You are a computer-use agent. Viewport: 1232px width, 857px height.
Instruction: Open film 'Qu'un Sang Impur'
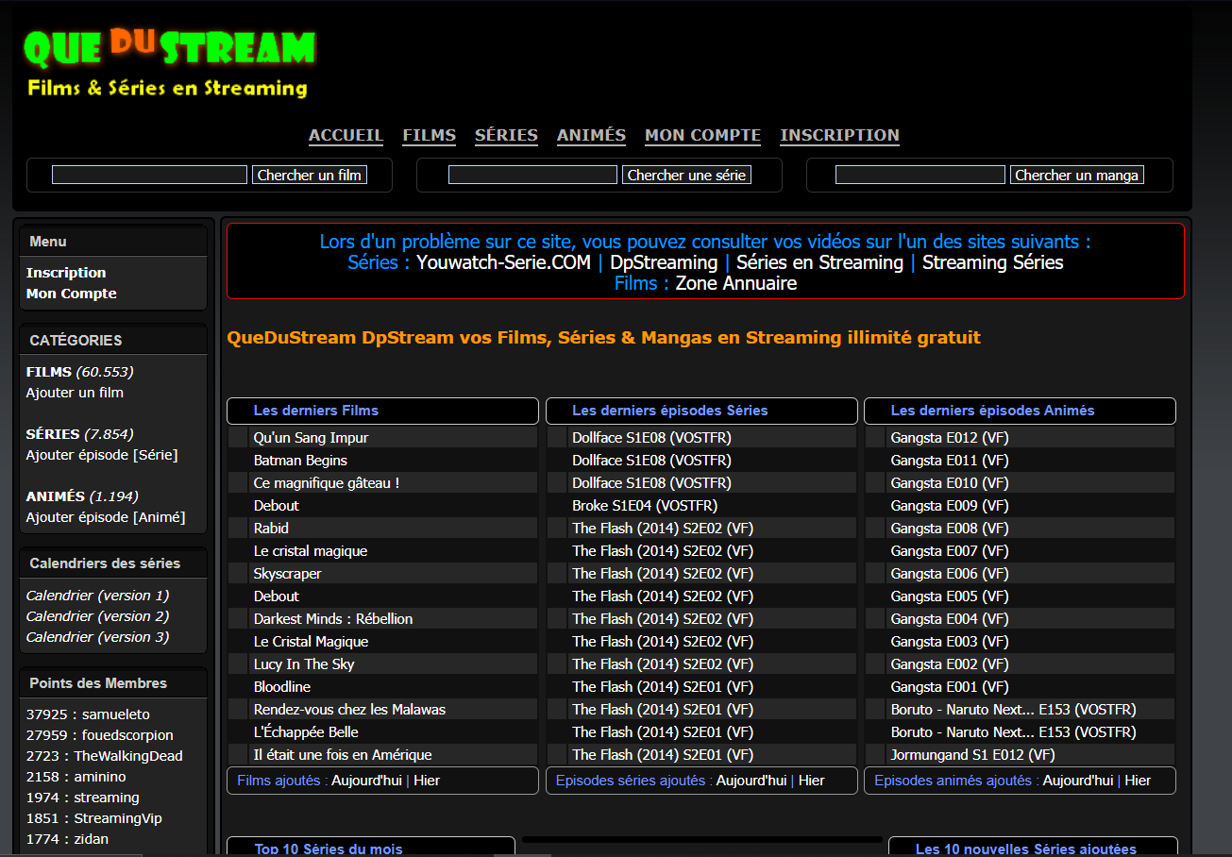pos(311,438)
